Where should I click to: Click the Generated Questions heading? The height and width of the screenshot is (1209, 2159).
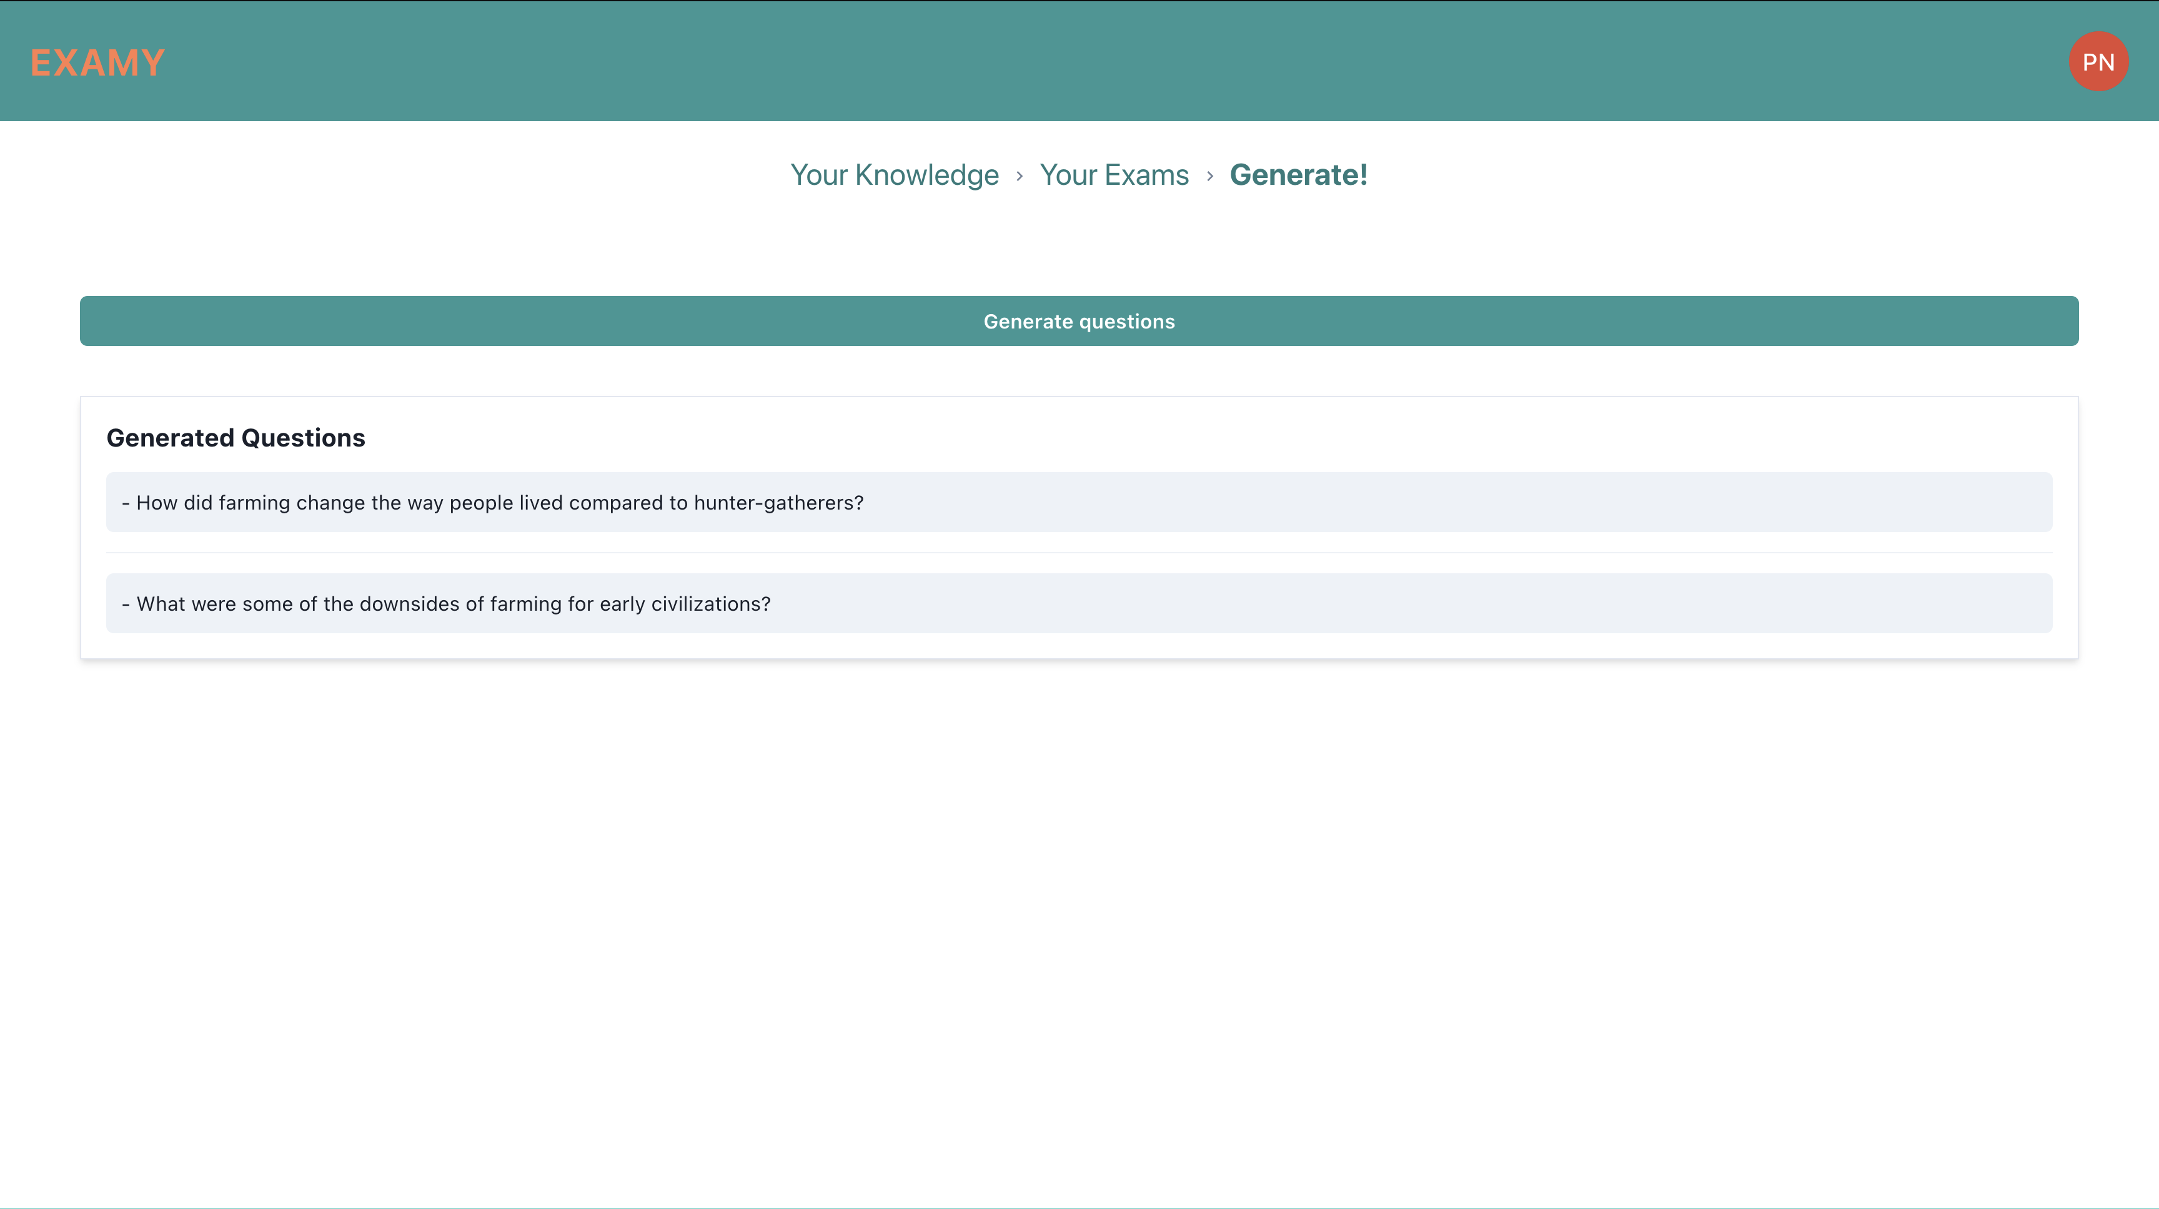(x=236, y=437)
